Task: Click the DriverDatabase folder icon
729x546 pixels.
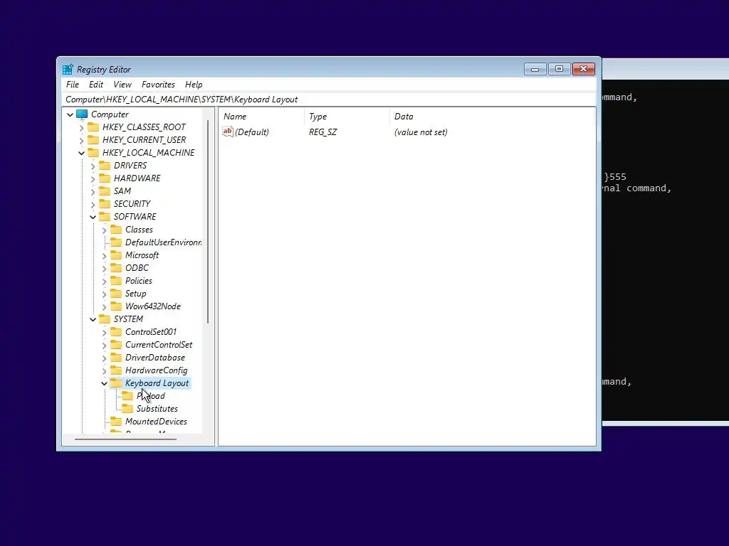Action: [116, 358]
